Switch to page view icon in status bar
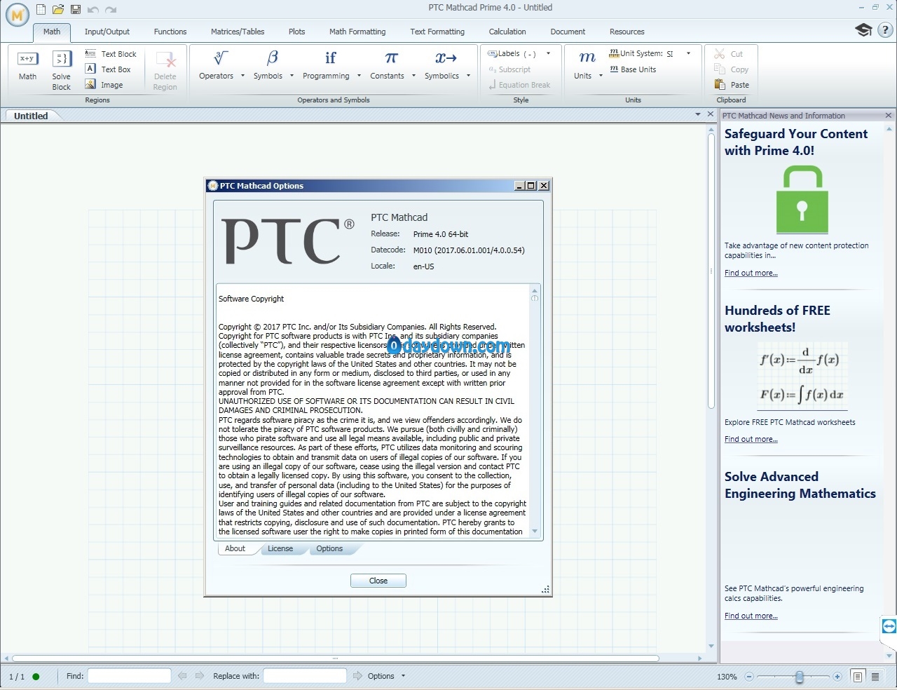This screenshot has height=690, width=897. (857, 677)
